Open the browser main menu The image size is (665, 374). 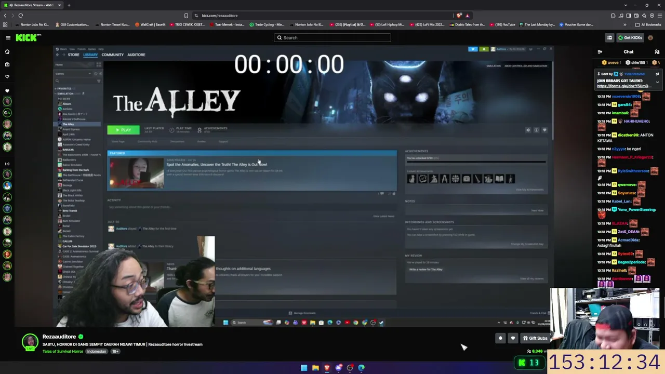coord(660,16)
